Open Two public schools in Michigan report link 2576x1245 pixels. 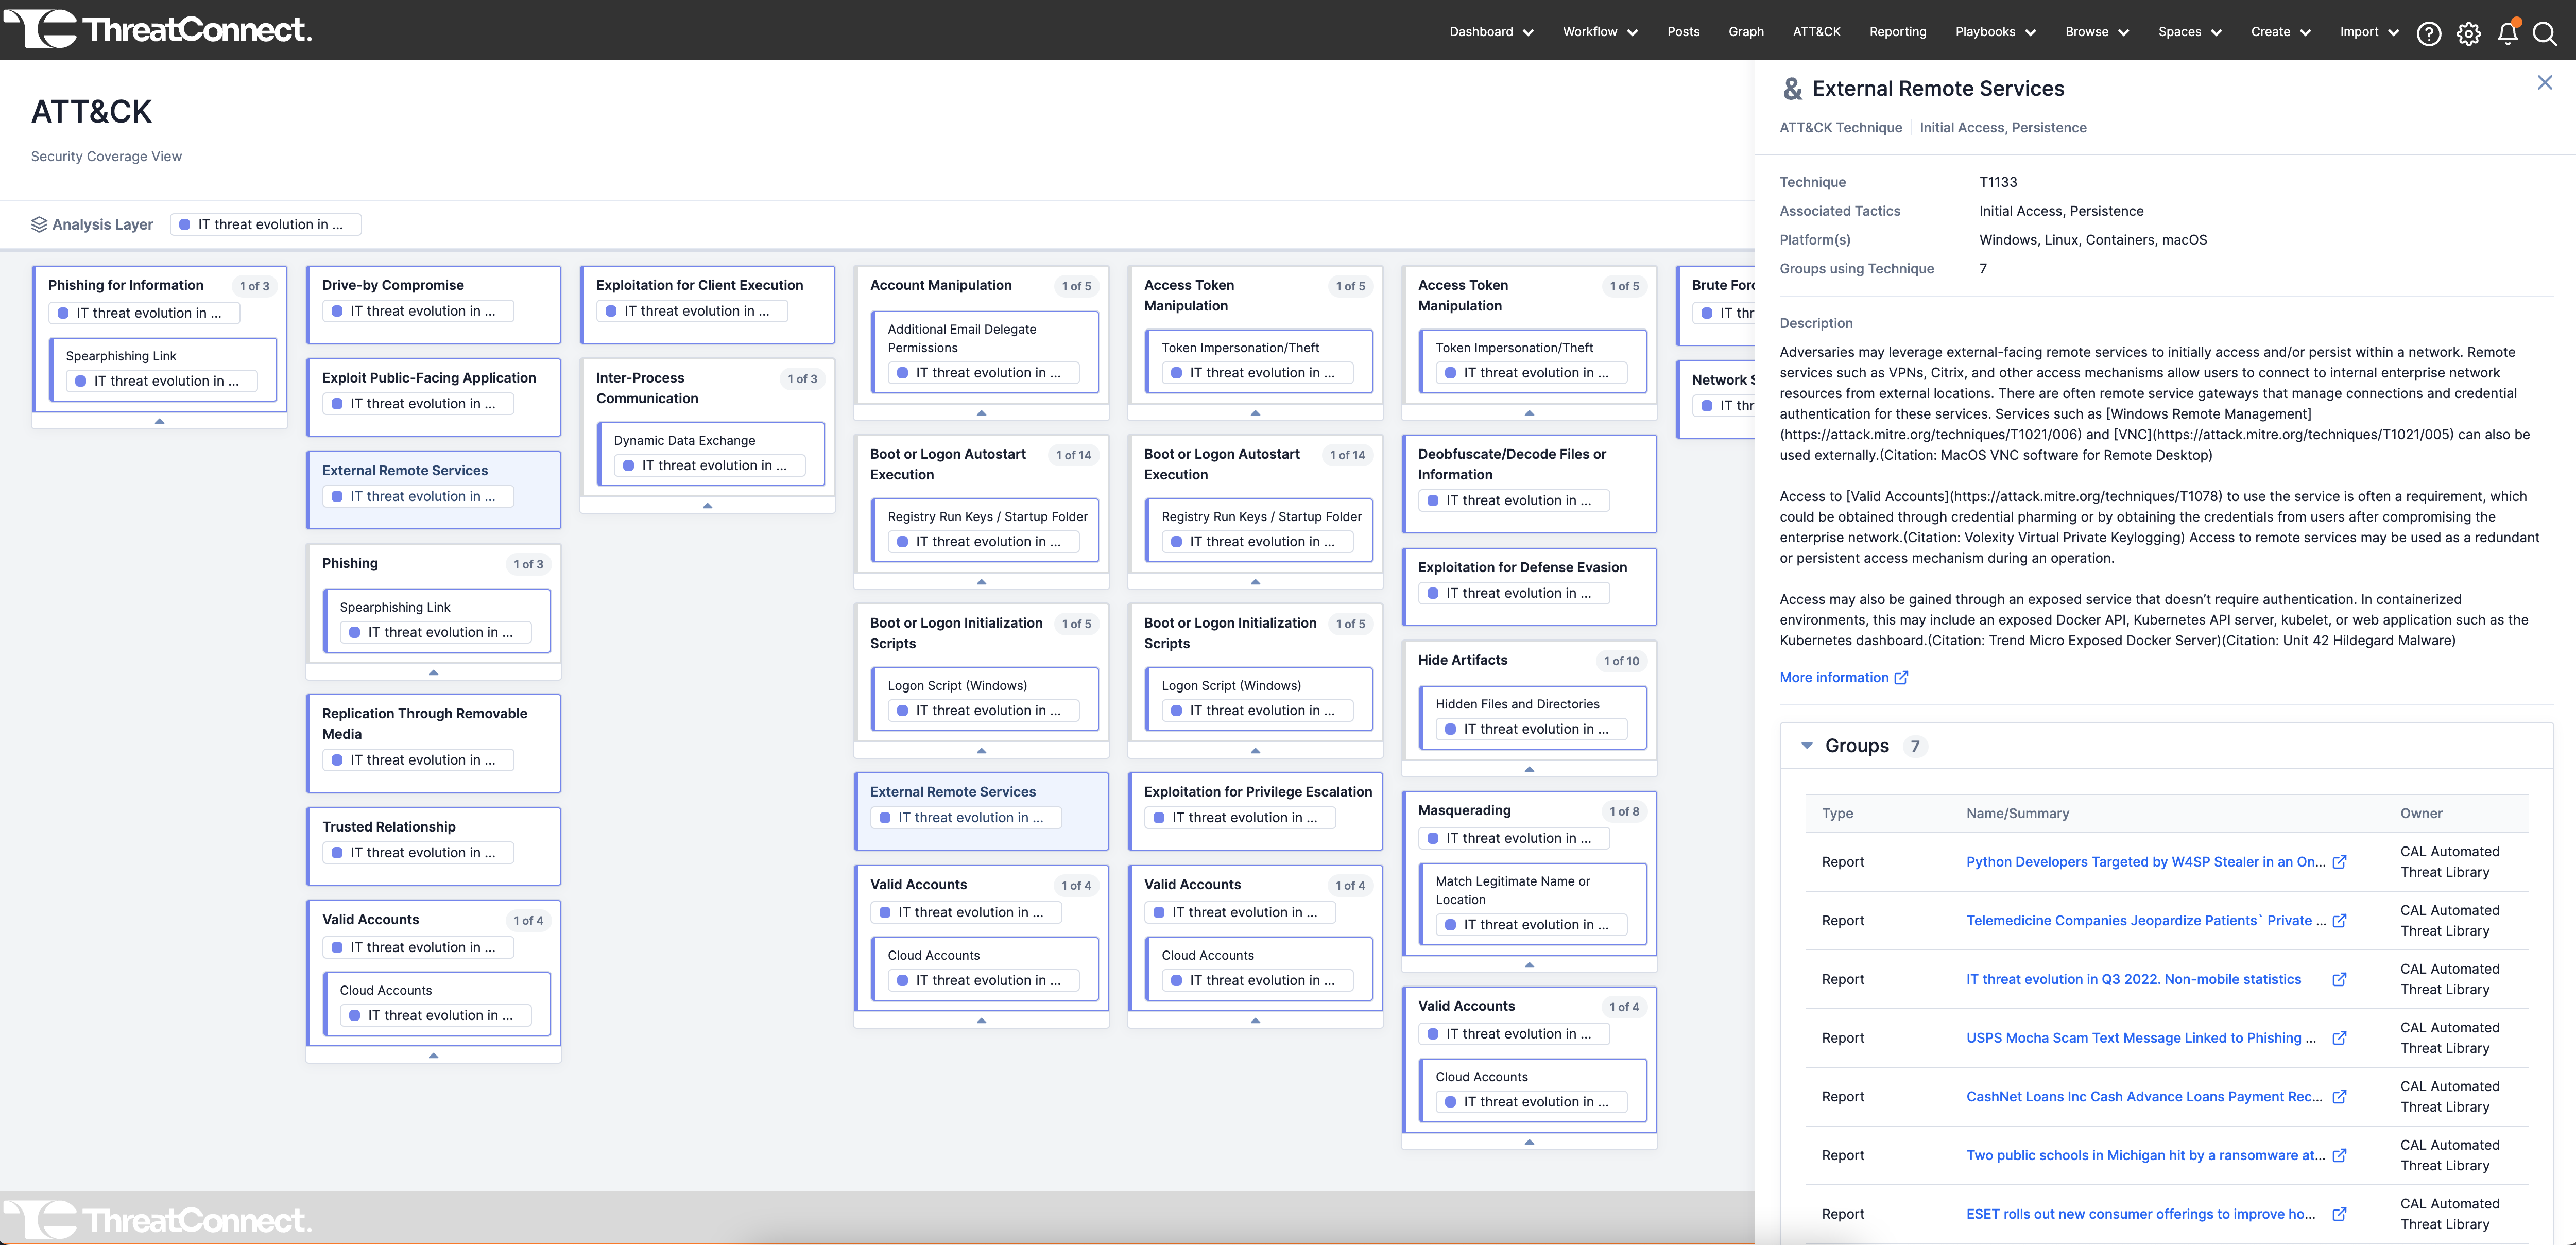tap(2145, 1155)
